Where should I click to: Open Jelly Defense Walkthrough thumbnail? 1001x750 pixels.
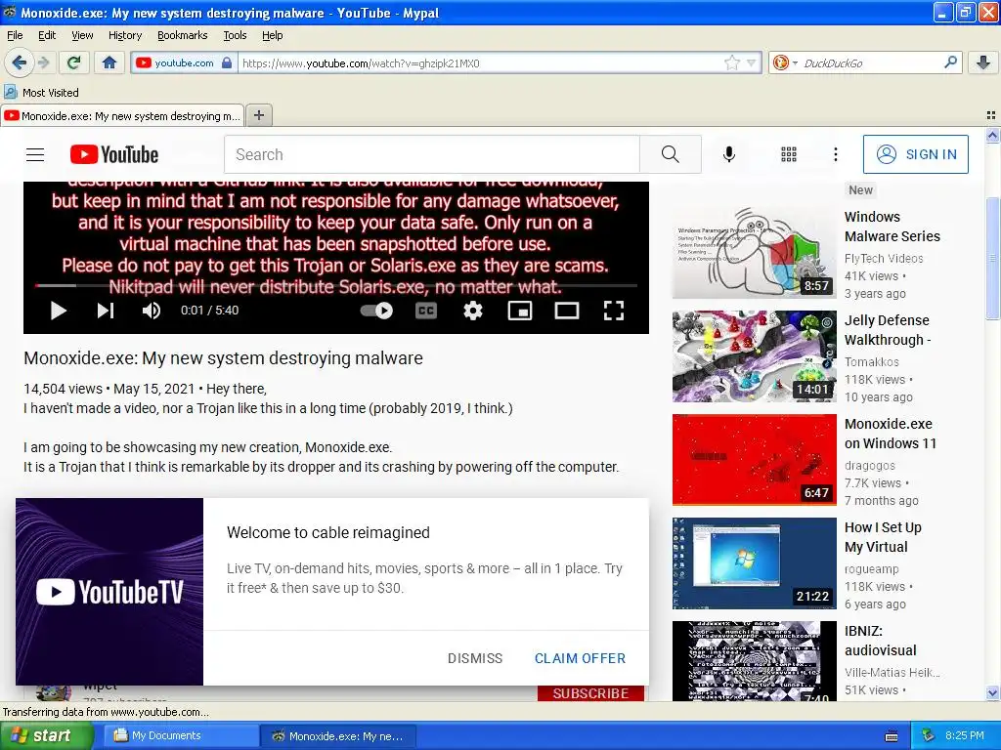click(754, 355)
